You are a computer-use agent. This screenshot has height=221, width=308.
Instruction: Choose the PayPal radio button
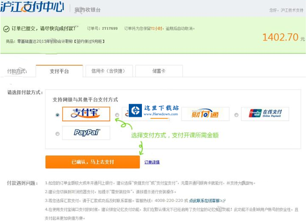click(x=57, y=134)
